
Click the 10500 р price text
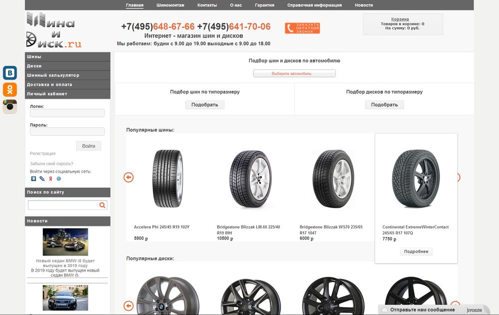point(225,238)
